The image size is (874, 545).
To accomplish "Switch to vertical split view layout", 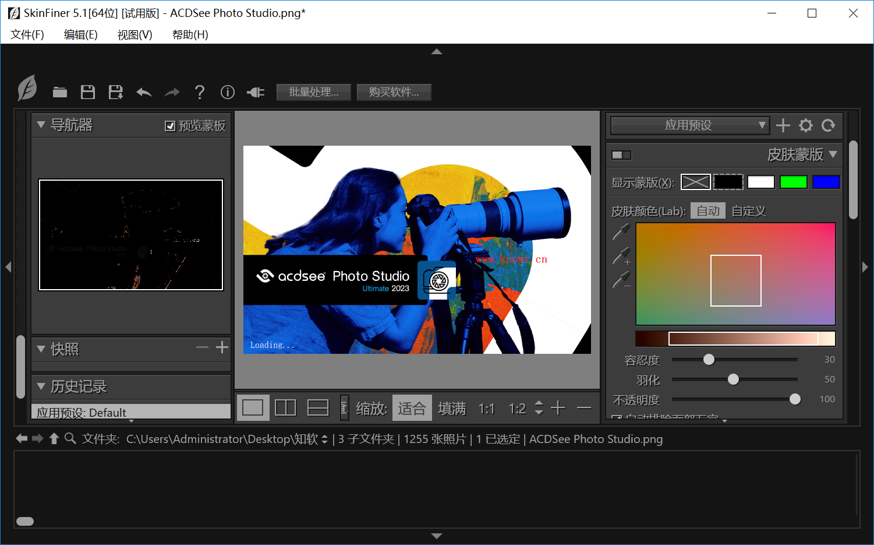I will click(x=285, y=407).
